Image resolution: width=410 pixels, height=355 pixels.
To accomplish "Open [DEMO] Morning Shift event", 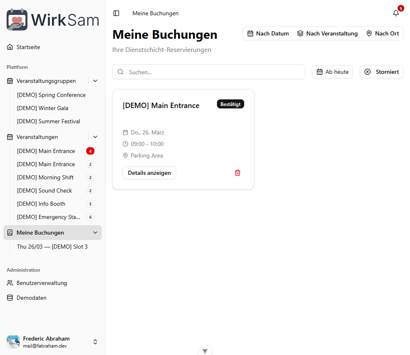I will [45, 177].
